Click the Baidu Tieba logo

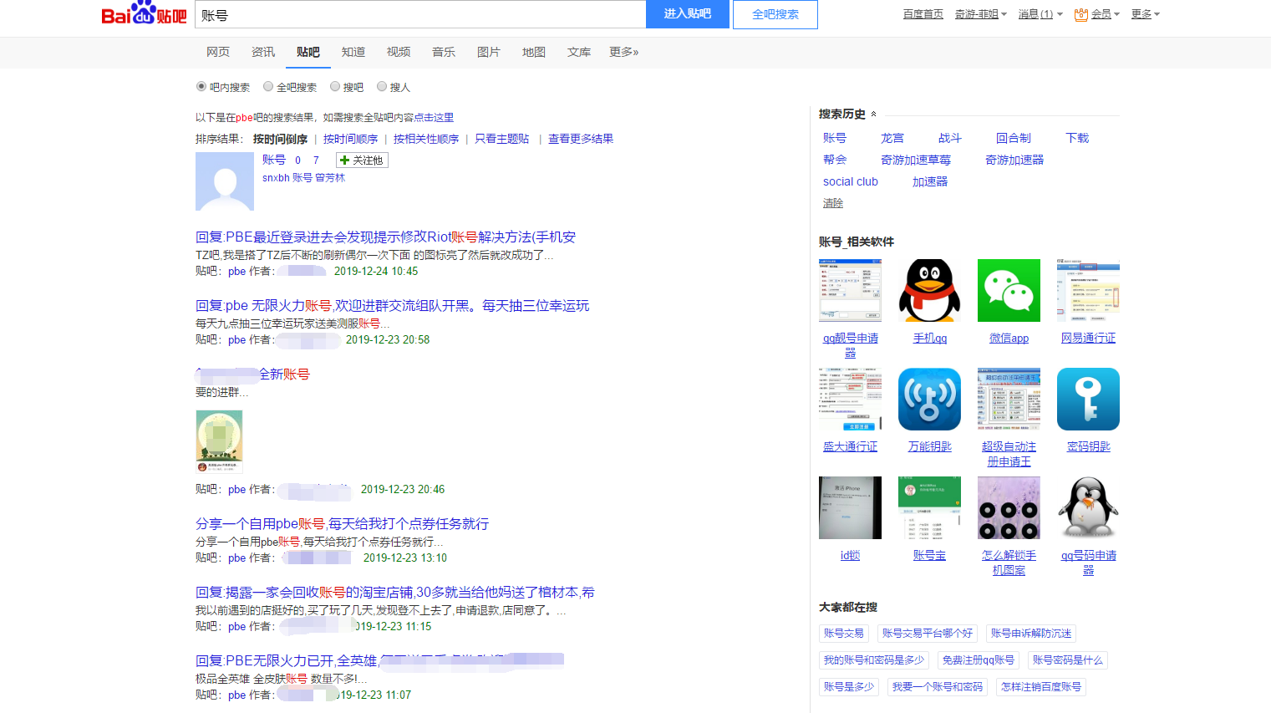pyautogui.click(x=144, y=14)
